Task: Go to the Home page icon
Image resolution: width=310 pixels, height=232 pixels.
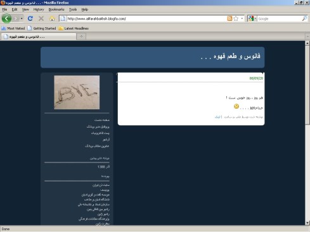Action: click(x=52, y=18)
